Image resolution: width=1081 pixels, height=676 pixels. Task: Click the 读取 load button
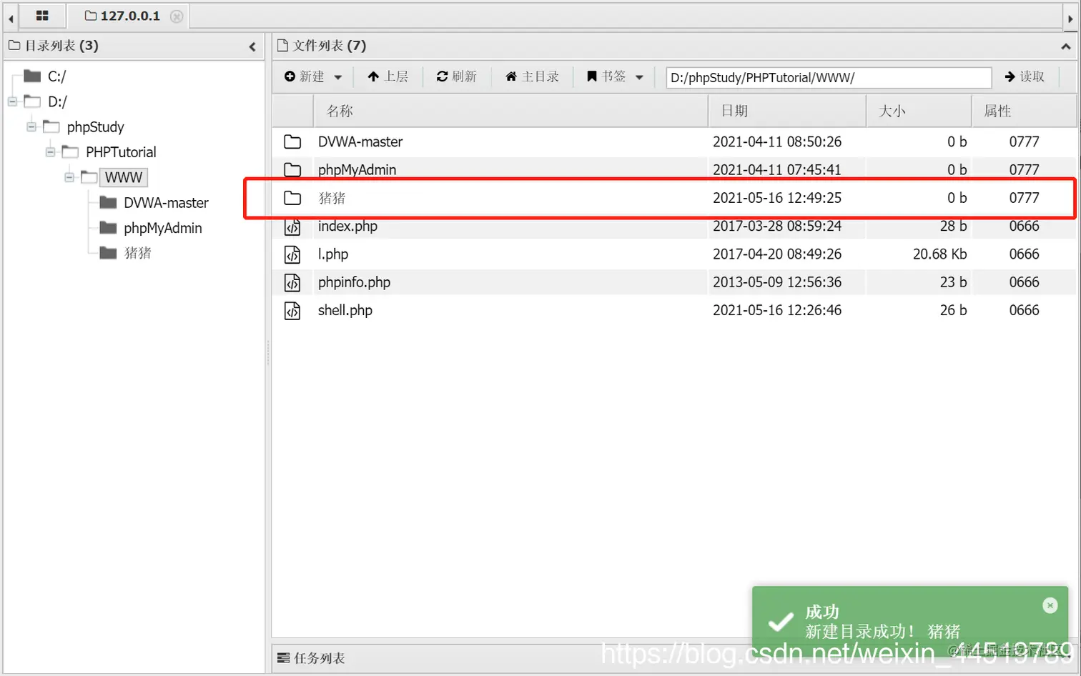[x=1025, y=76]
